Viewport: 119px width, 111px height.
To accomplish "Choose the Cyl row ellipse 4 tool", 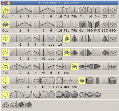I will tap(36, 81).
